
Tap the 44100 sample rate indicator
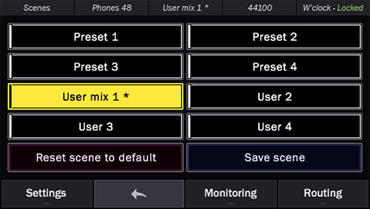[x=259, y=8]
